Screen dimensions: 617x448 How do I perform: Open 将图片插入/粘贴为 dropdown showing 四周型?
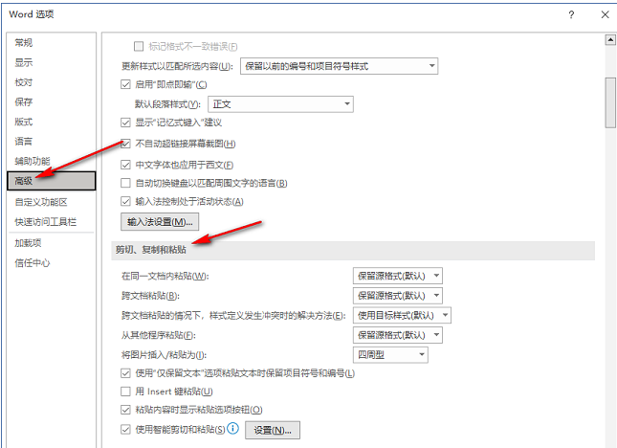pos(390,355)
